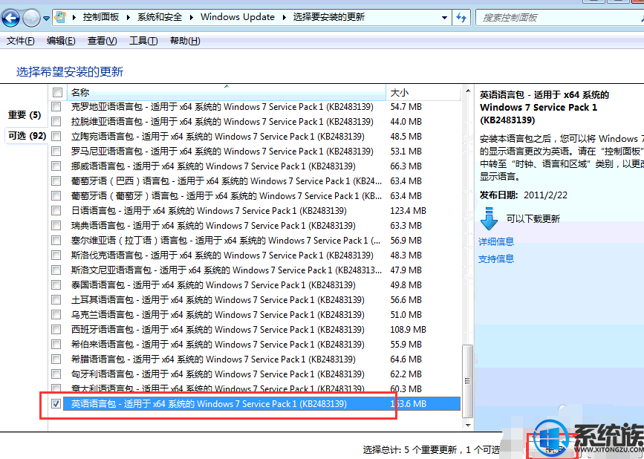Sort the list by the 大小 column header
The image size is (644, 459).
423,92
